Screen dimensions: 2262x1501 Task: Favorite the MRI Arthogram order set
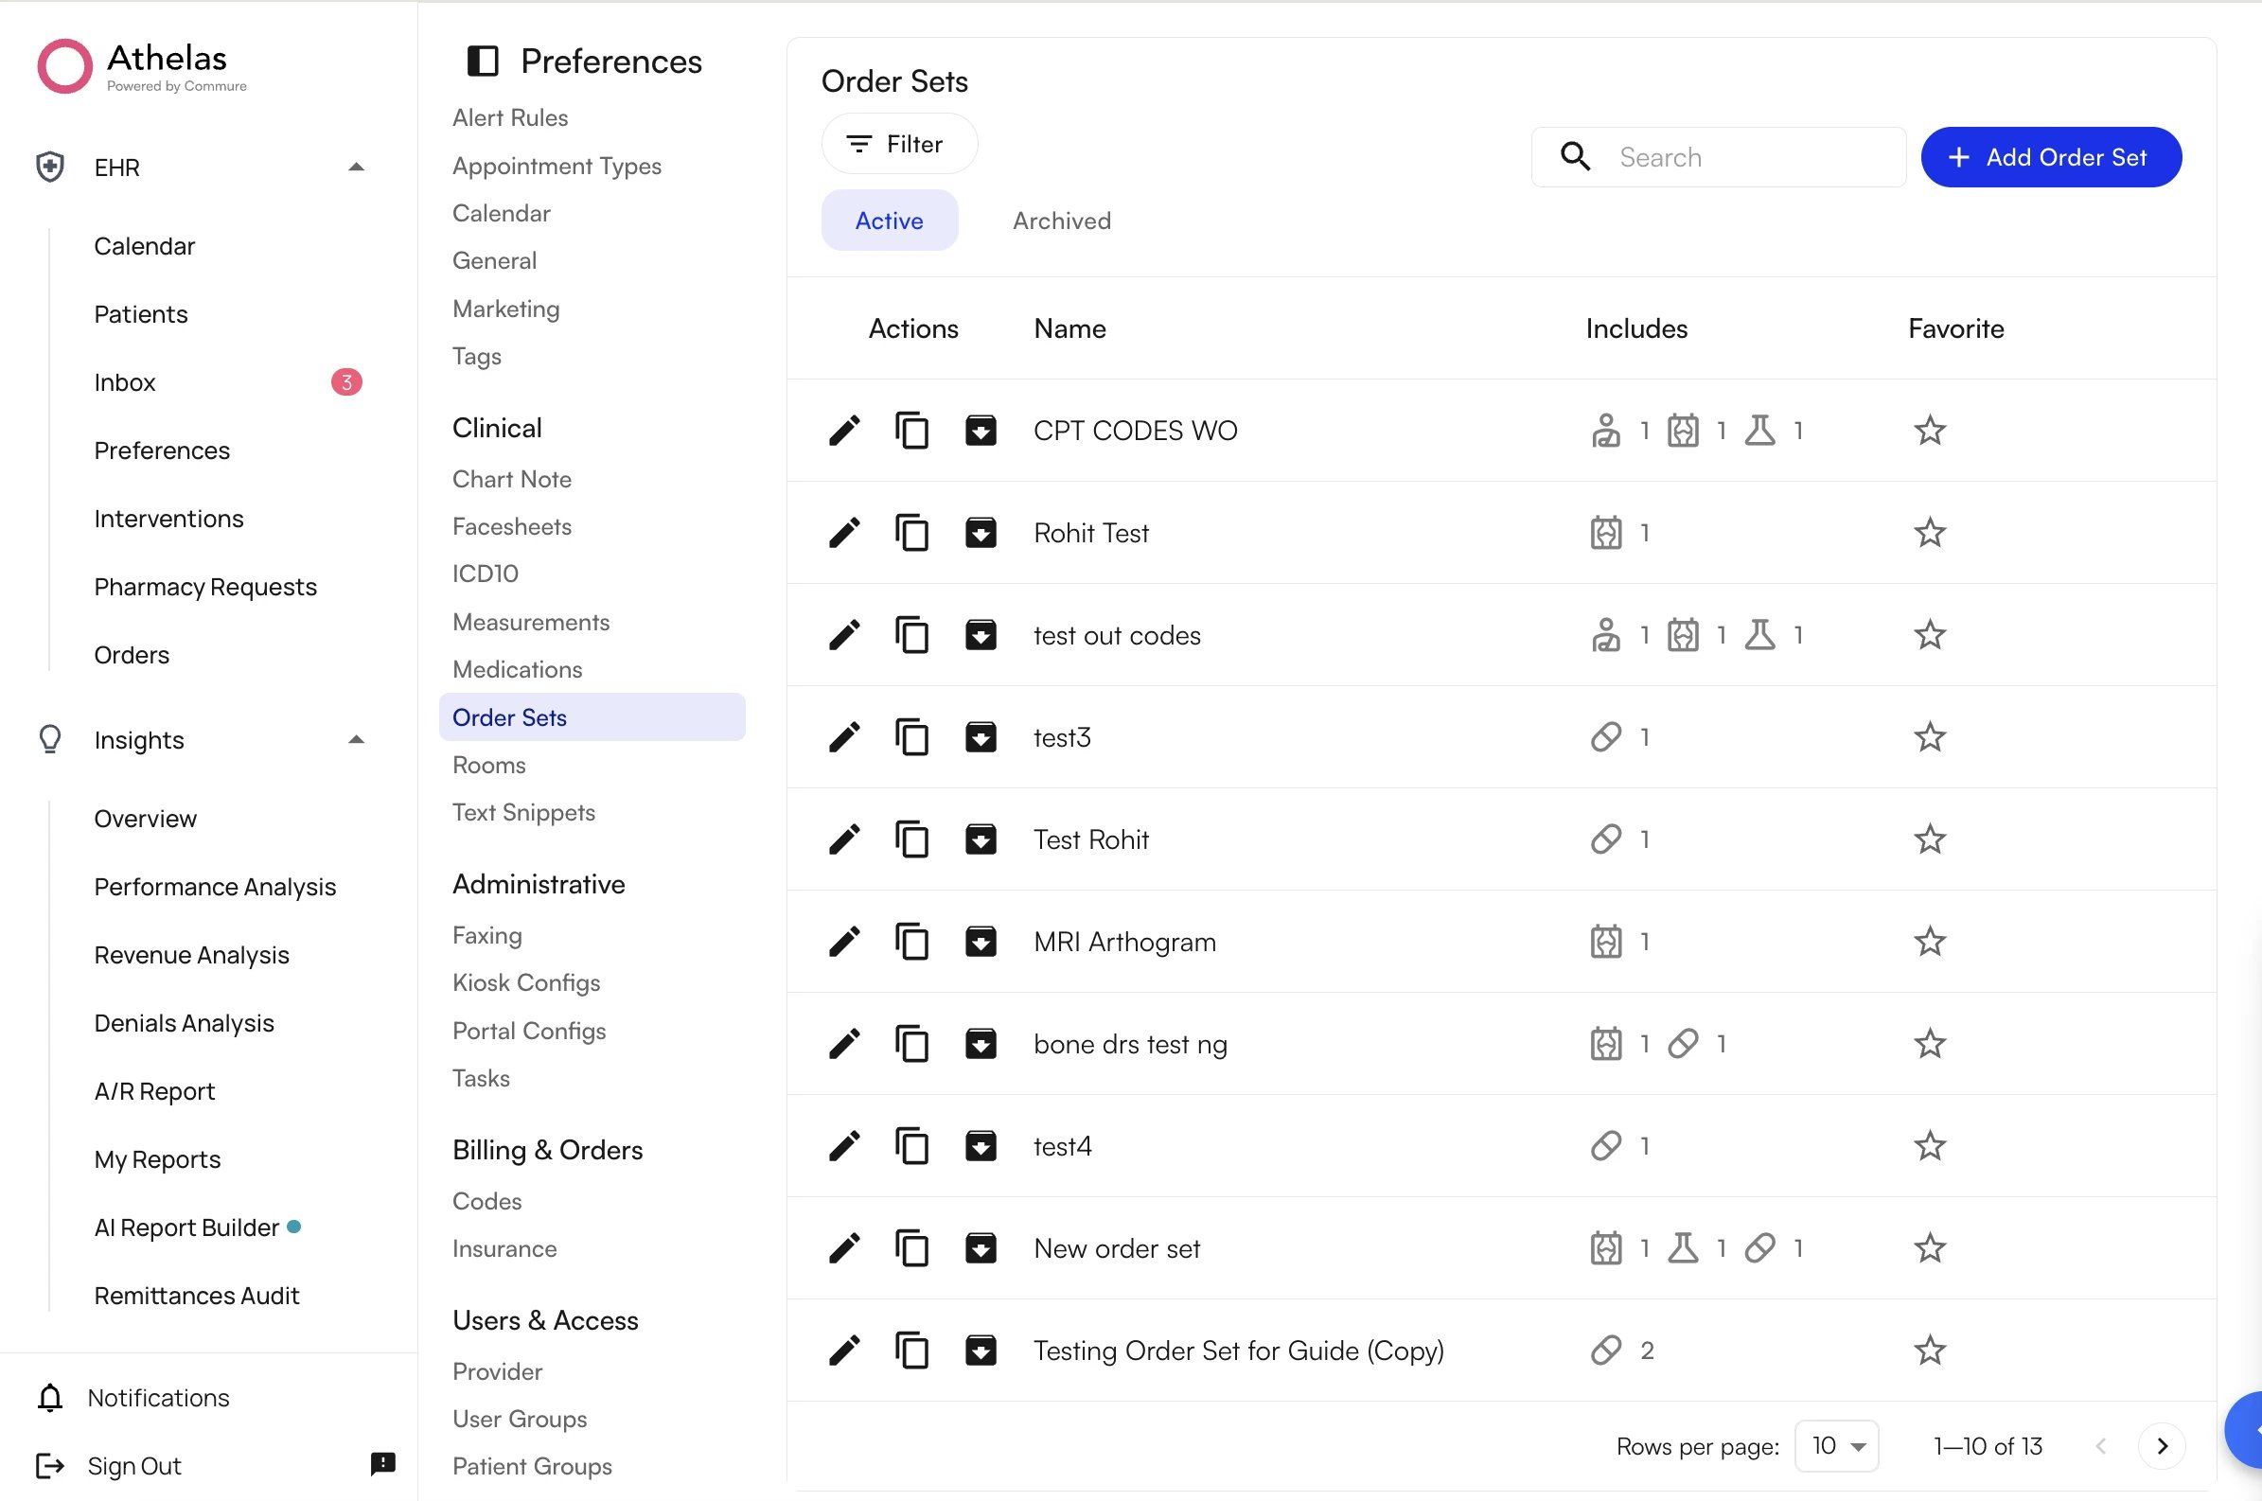click(1929, 942)
